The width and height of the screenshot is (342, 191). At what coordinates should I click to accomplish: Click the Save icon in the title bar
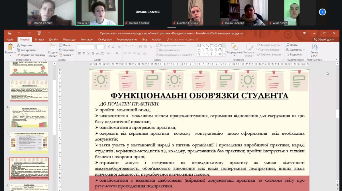pyautogui.click(x=10, y=33)
